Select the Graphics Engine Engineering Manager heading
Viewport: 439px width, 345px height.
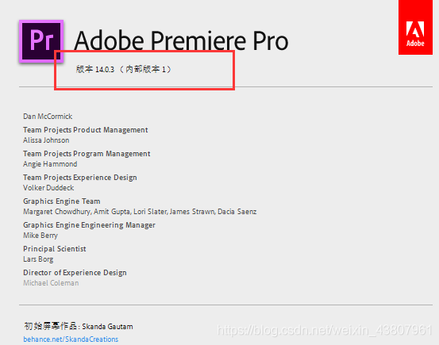[90, 225]
